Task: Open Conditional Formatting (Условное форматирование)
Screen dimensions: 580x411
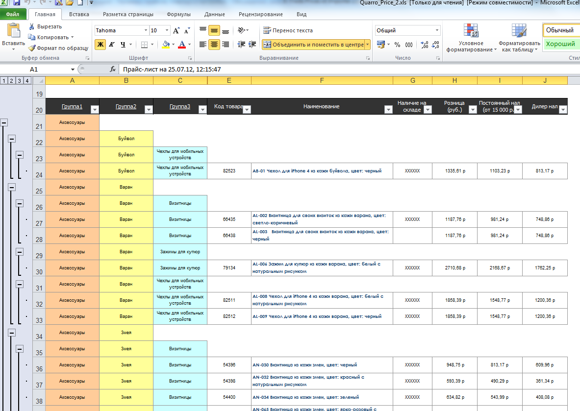Action: pos(471,38)
